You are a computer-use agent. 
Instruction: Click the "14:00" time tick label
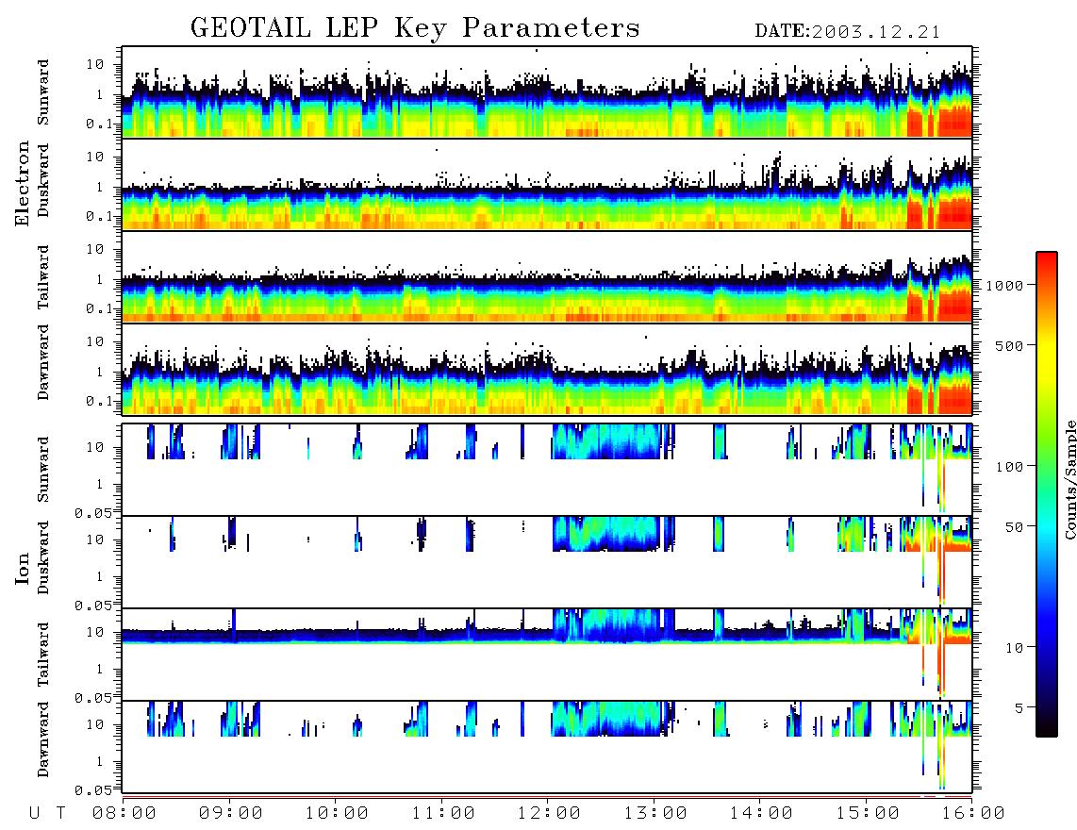[x=761, y=814]
